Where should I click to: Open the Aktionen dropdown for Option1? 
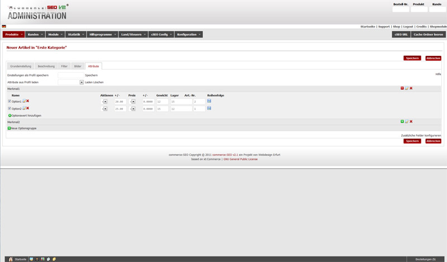pyautogui.click(x=105, y=102)
